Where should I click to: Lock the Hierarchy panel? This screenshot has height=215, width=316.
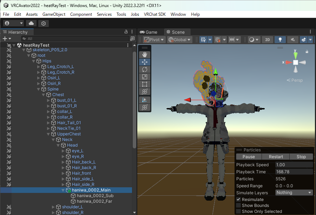pos(126,32)
